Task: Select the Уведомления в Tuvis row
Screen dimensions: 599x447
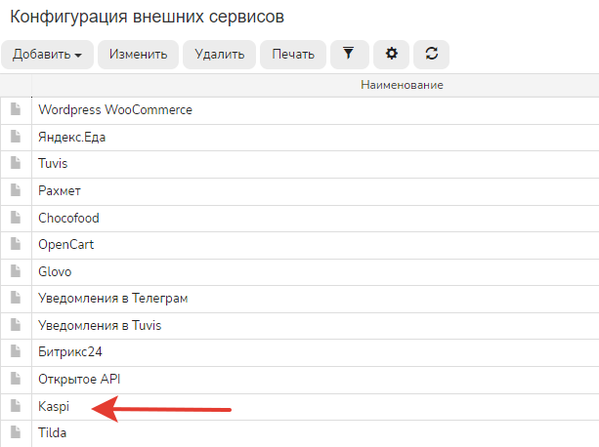Action: point(299,326)
